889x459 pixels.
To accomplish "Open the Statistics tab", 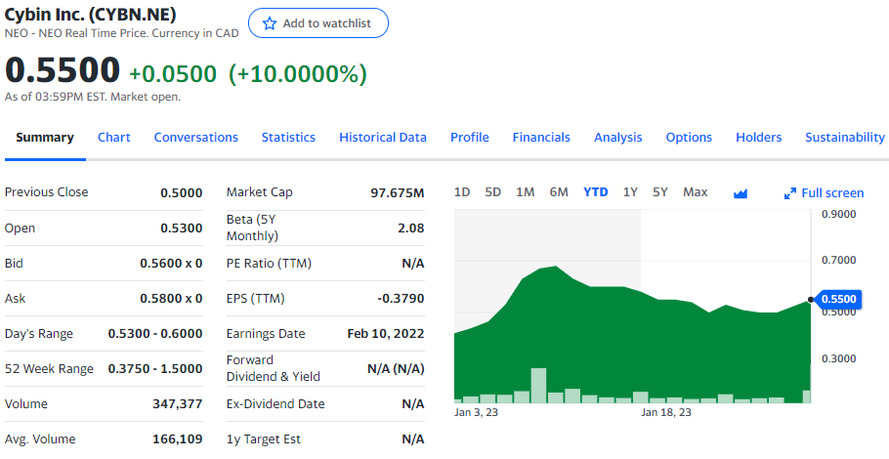I will (x=288, y=137).
